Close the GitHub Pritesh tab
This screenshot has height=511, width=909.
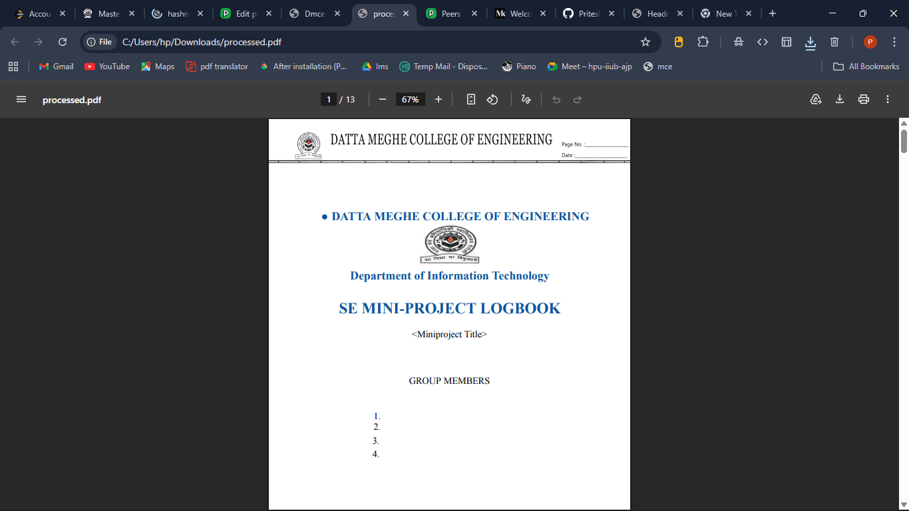coord(613,13)
